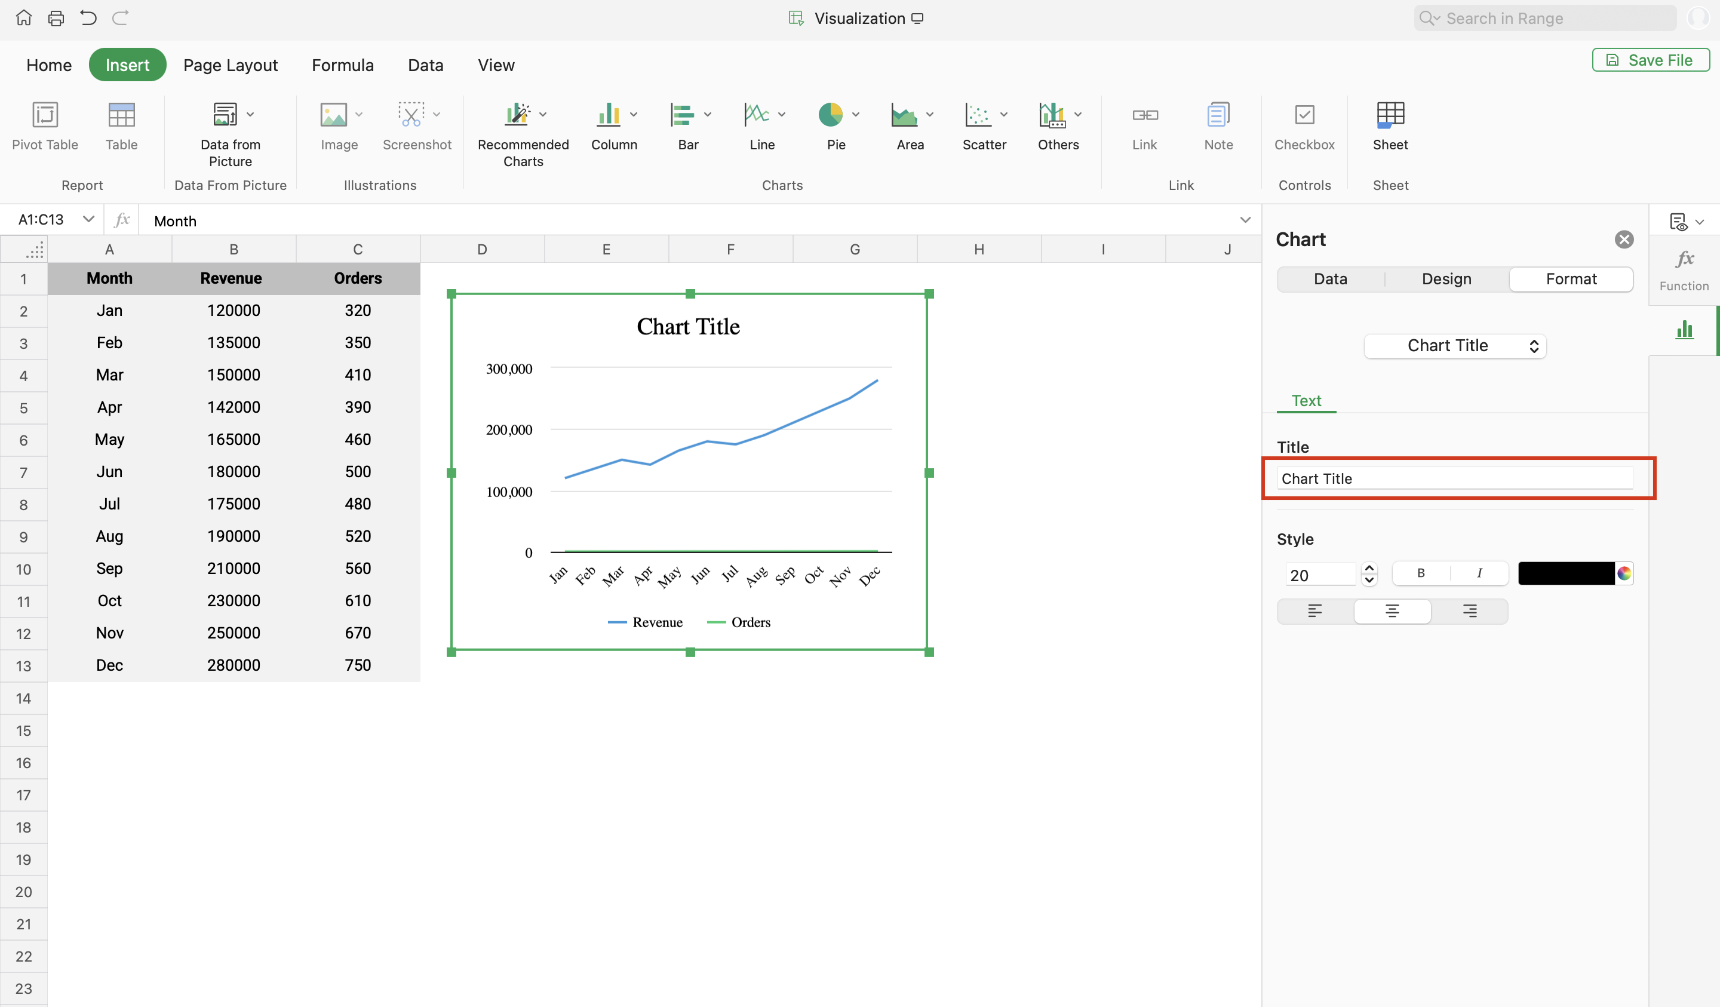This screenshot has height=1007, width=1720.
Task: Expand the cell reference A1:C13 dropdown
Action: tap(88, 219)
